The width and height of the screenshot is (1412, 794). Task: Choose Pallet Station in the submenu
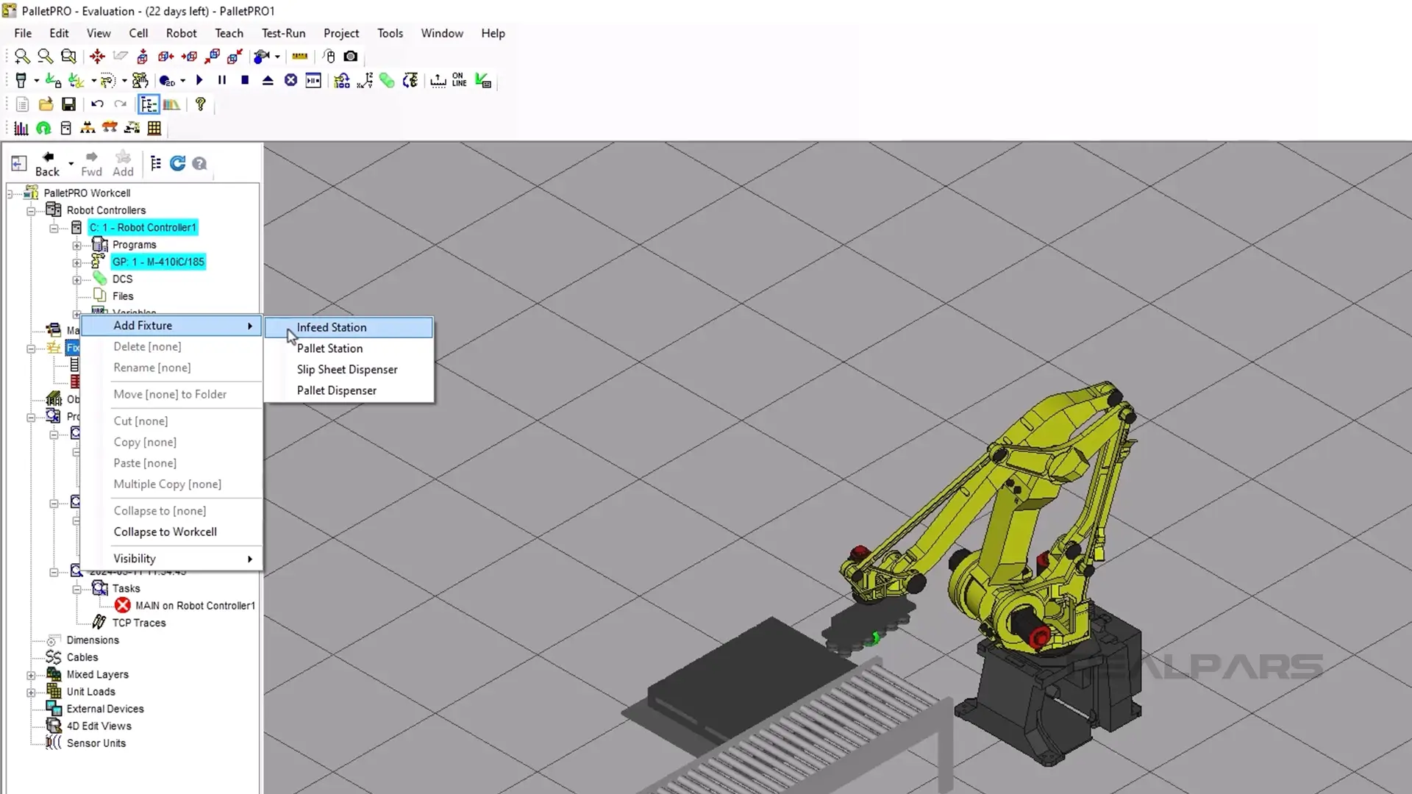[x=349, y=348]
